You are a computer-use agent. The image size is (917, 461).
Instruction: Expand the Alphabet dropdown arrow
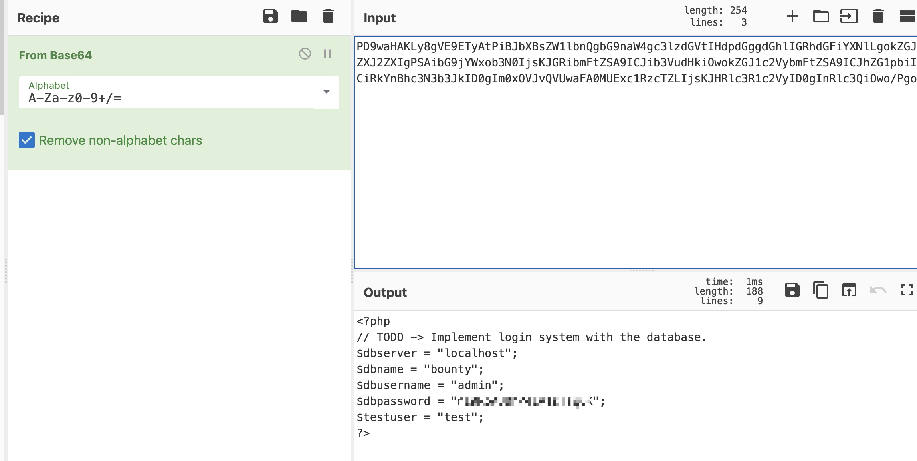(x=326, y=92)
